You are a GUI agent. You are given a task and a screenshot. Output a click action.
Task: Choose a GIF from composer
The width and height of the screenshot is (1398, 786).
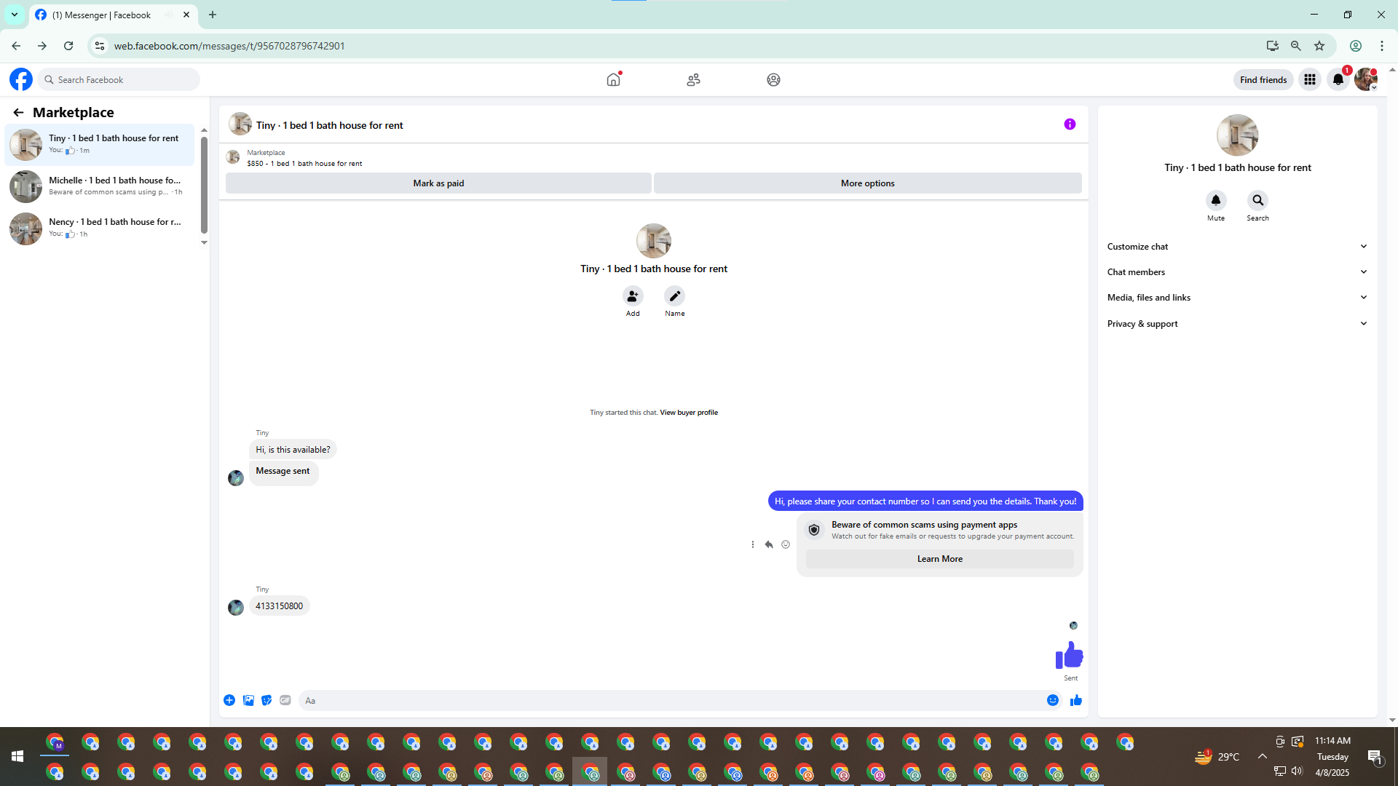[x=285, y=700]
